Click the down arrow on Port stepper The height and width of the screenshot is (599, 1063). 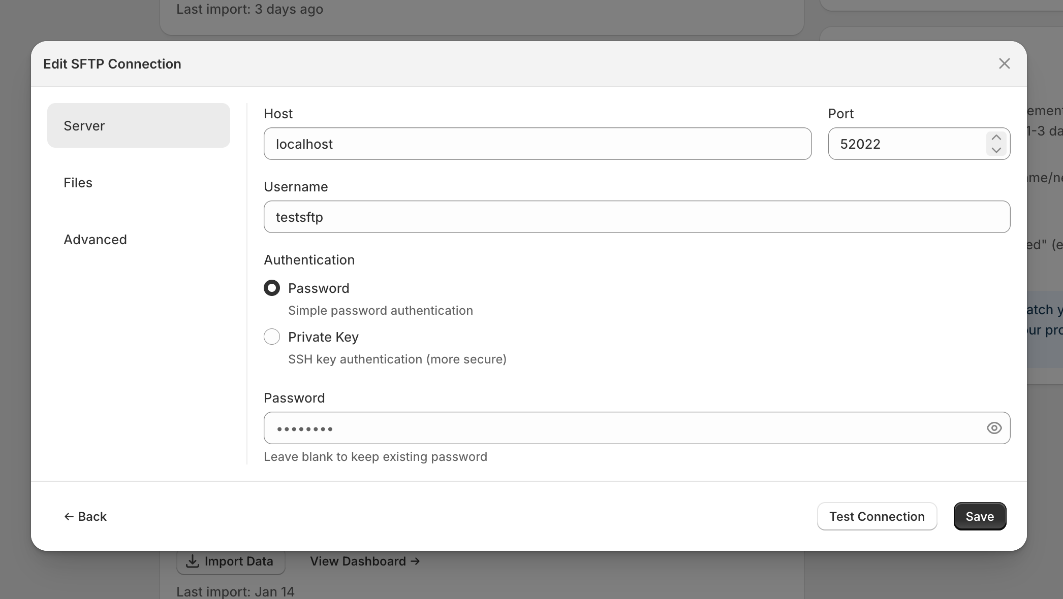[996, 150]
